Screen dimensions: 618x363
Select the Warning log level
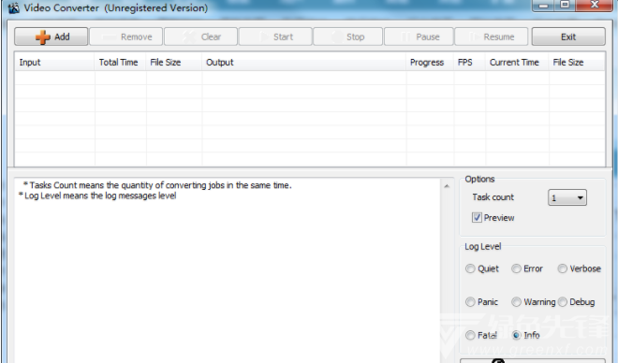coord(516,302)
